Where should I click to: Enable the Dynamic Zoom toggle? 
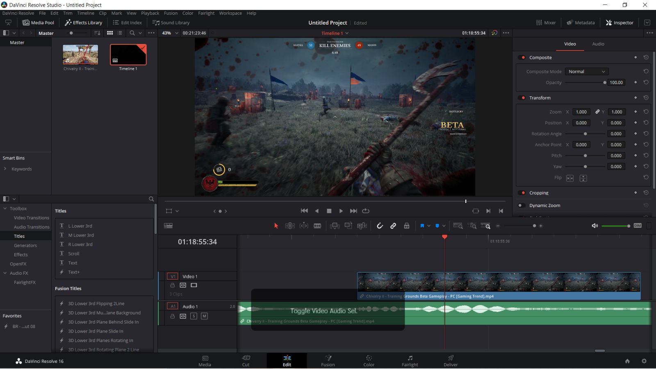pyautogui.click(x=521, y=205)
